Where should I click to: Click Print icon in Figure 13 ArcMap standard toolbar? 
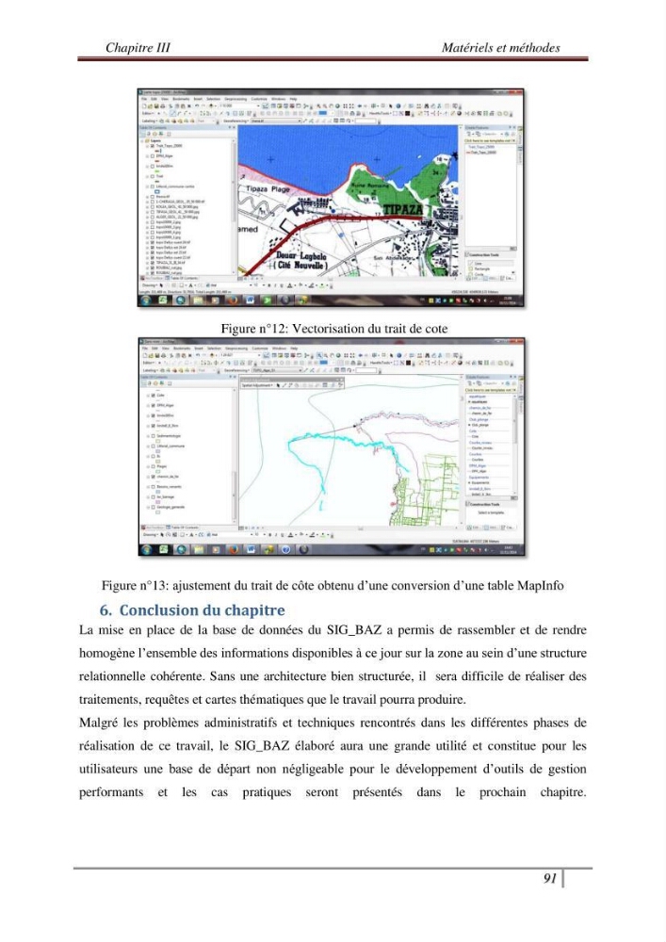click(164, 355)
